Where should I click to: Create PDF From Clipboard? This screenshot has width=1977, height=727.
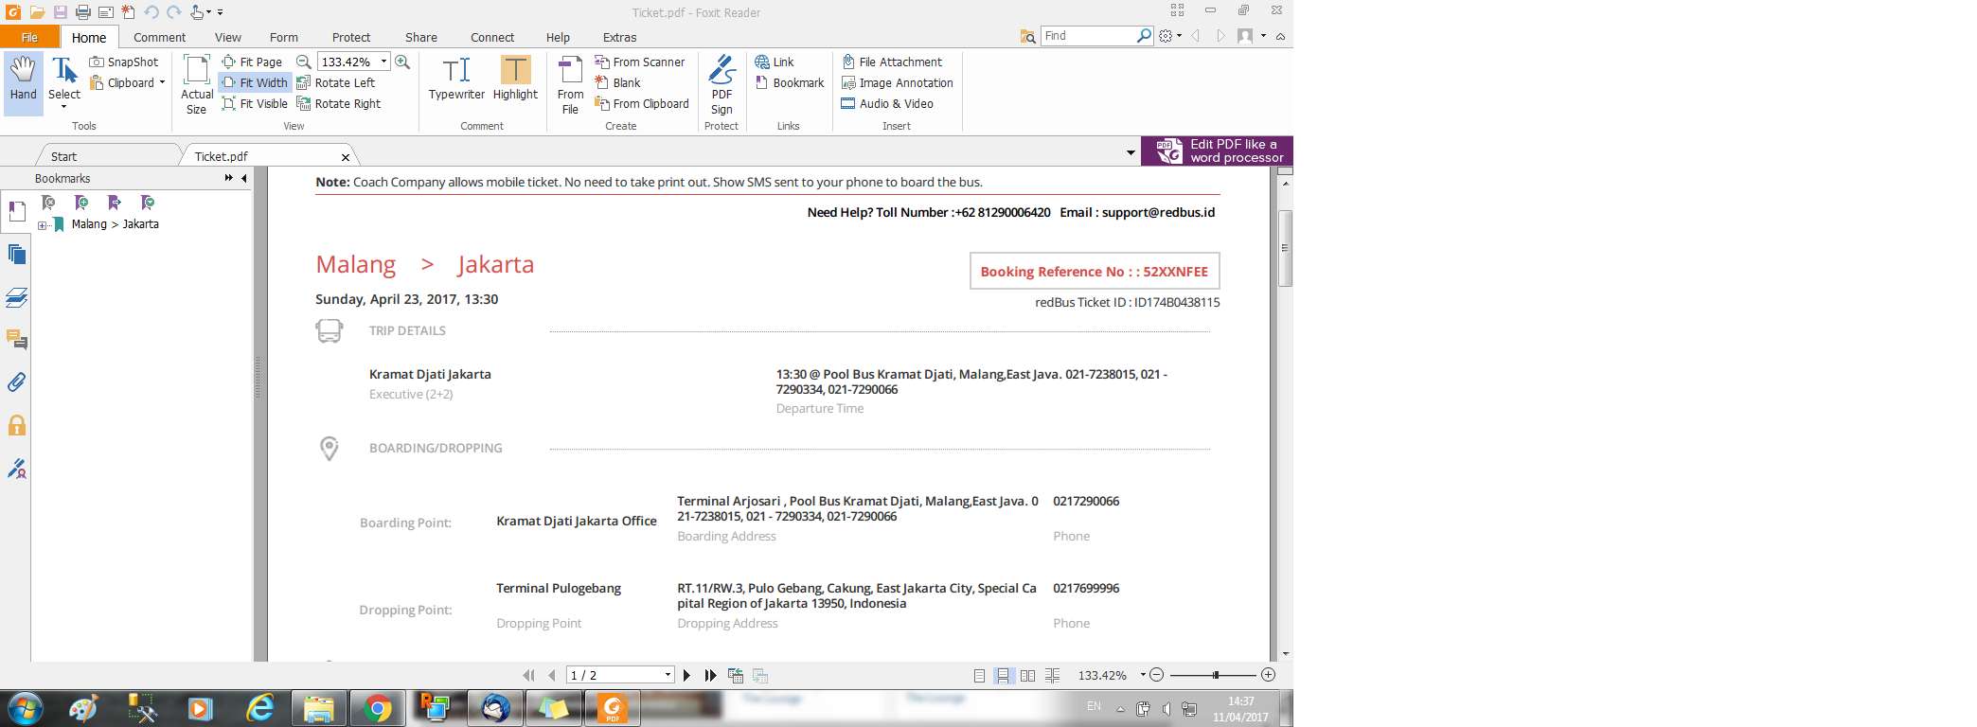click(642, 103)
